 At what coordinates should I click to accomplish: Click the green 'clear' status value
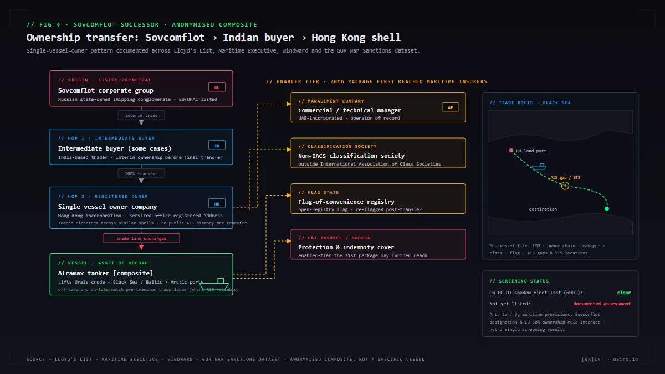click(x=624, y=293)
